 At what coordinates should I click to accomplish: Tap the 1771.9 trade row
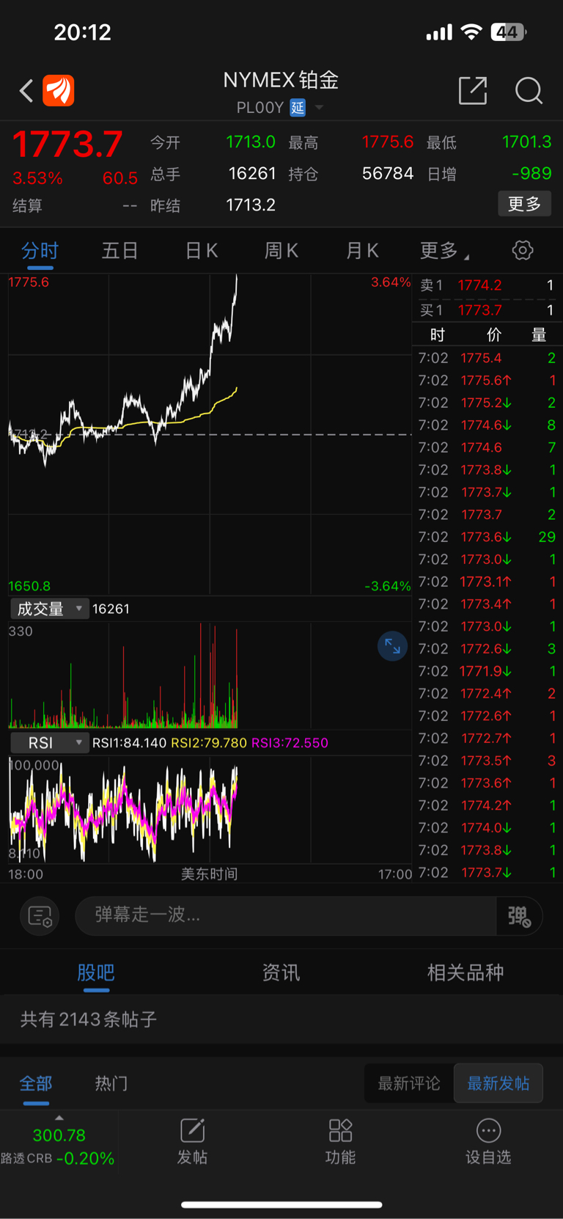click(487, 671)
